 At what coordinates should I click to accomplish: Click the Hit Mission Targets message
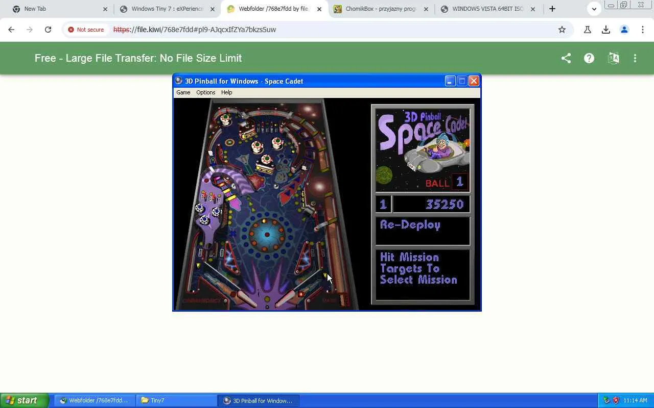click(x=418, y=269)
